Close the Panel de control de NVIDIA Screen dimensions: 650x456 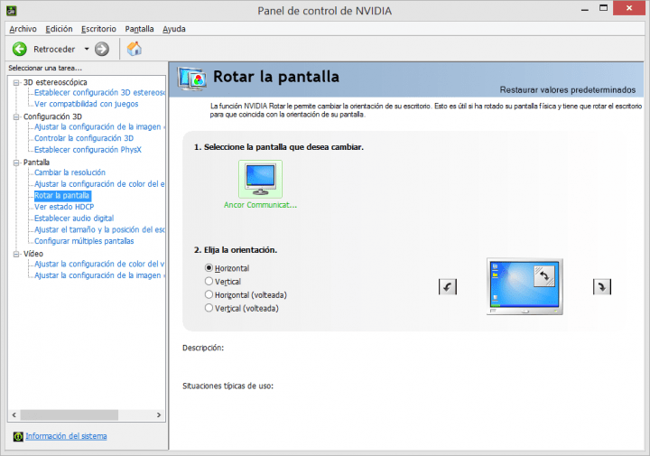click(629, 8)
